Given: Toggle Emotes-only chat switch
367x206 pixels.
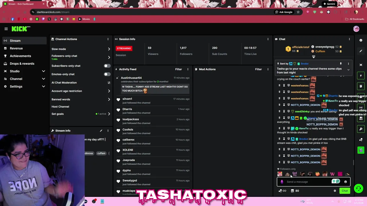Looking at the screenshot, I should coord(107,74).
